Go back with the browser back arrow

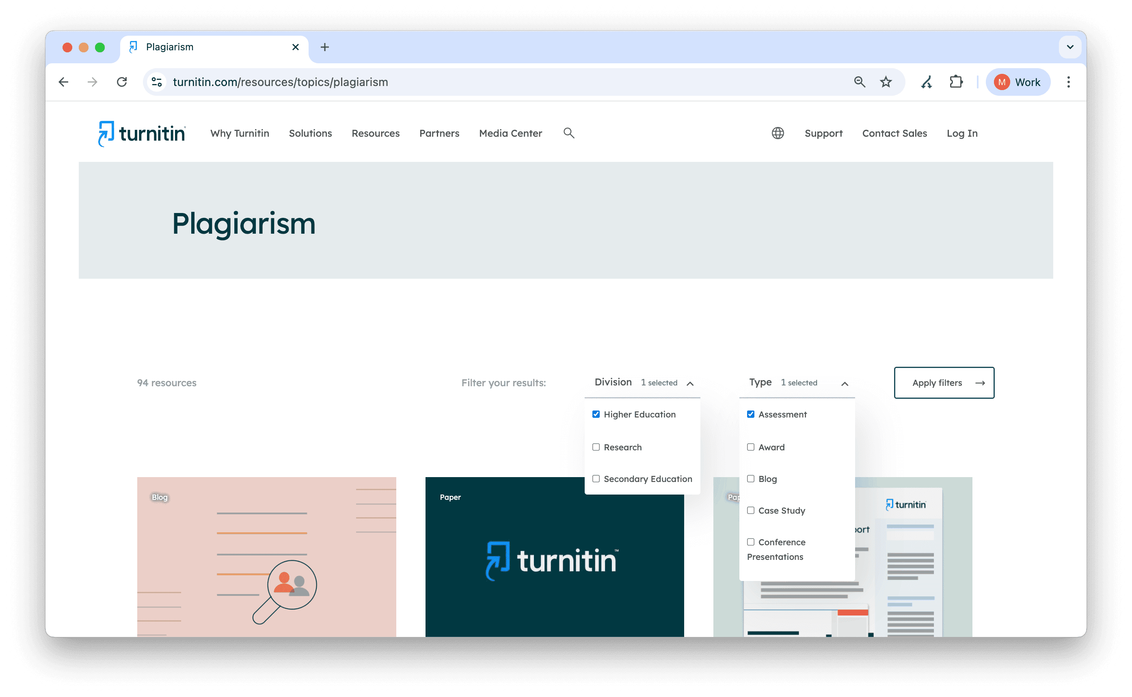[64, 82]
